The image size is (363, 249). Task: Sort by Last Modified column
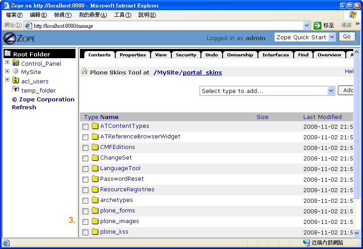[x=322, y=117]
